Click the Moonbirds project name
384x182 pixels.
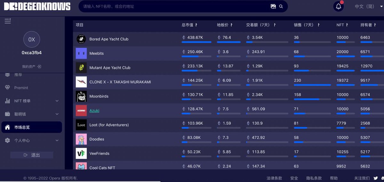click(x=99, y=96)
